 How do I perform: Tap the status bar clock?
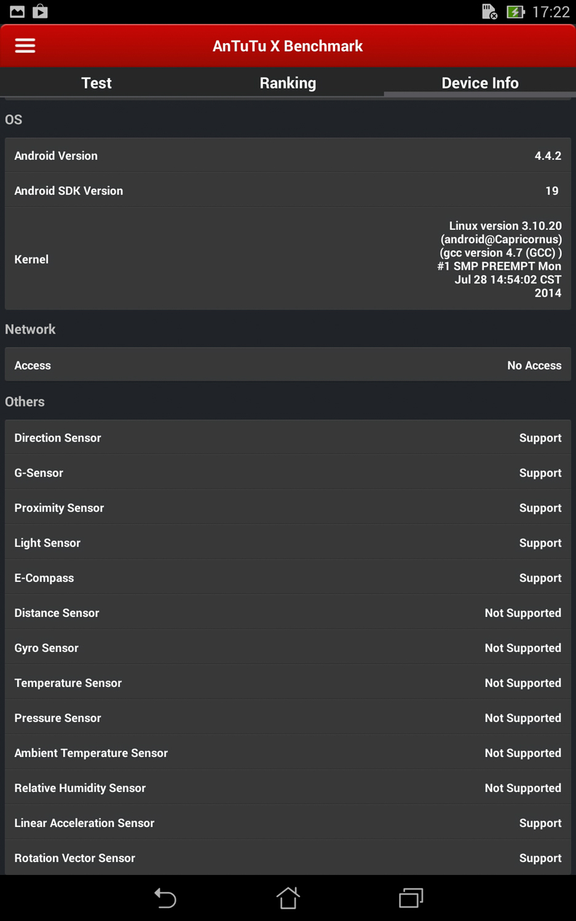551,12
